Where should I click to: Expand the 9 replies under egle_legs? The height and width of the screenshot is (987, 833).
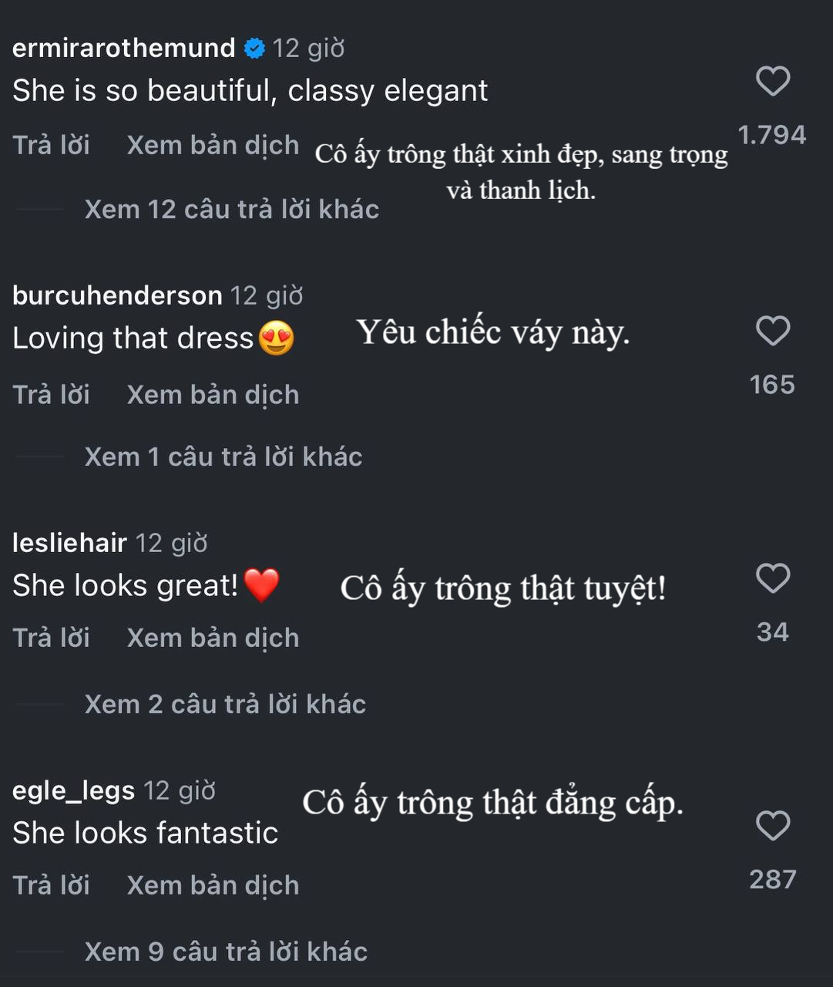coord(225,952)
